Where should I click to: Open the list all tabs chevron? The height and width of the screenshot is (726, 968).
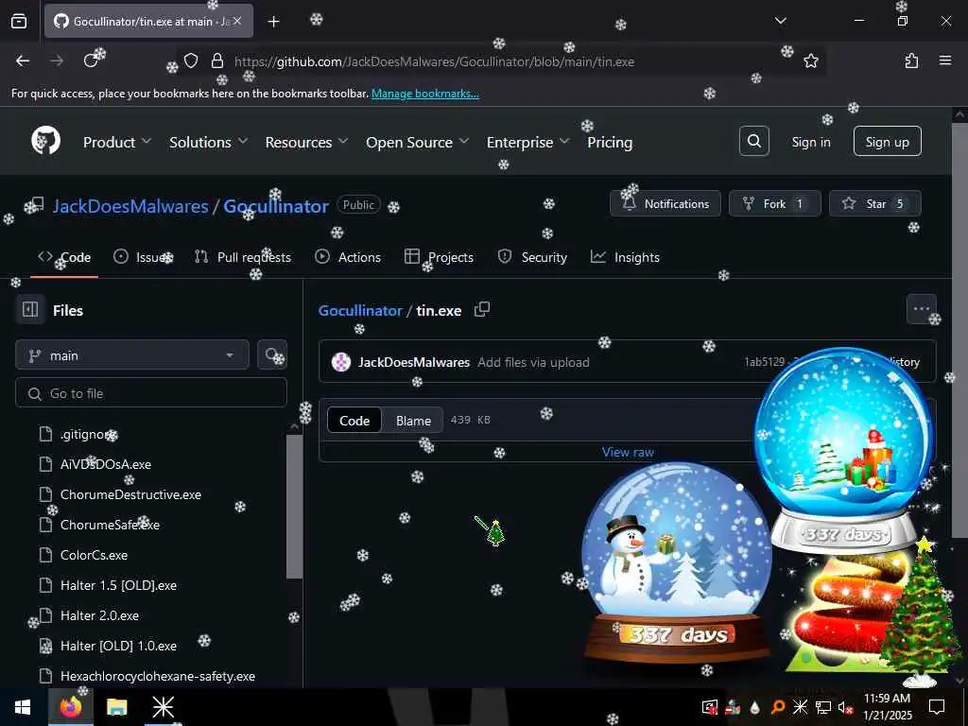click(x=780, y=21)
